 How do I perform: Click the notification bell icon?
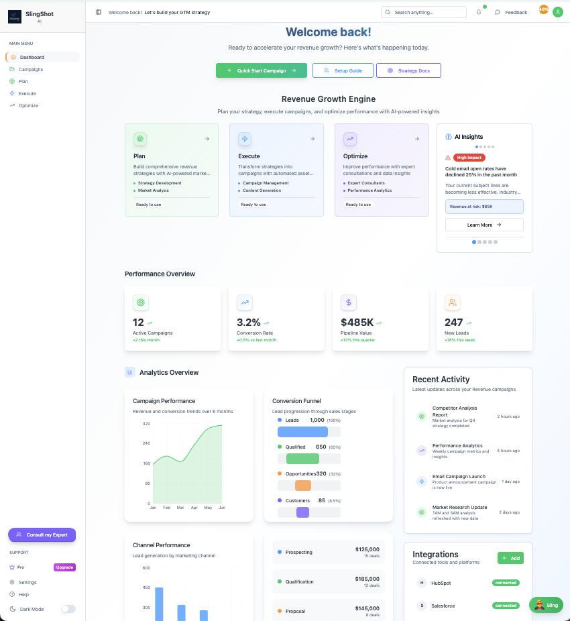pyautogui.click(x=479, y=12)
